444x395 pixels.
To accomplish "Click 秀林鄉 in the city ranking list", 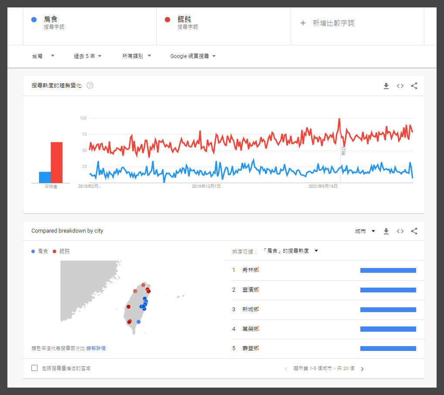I will coord(251,270).
